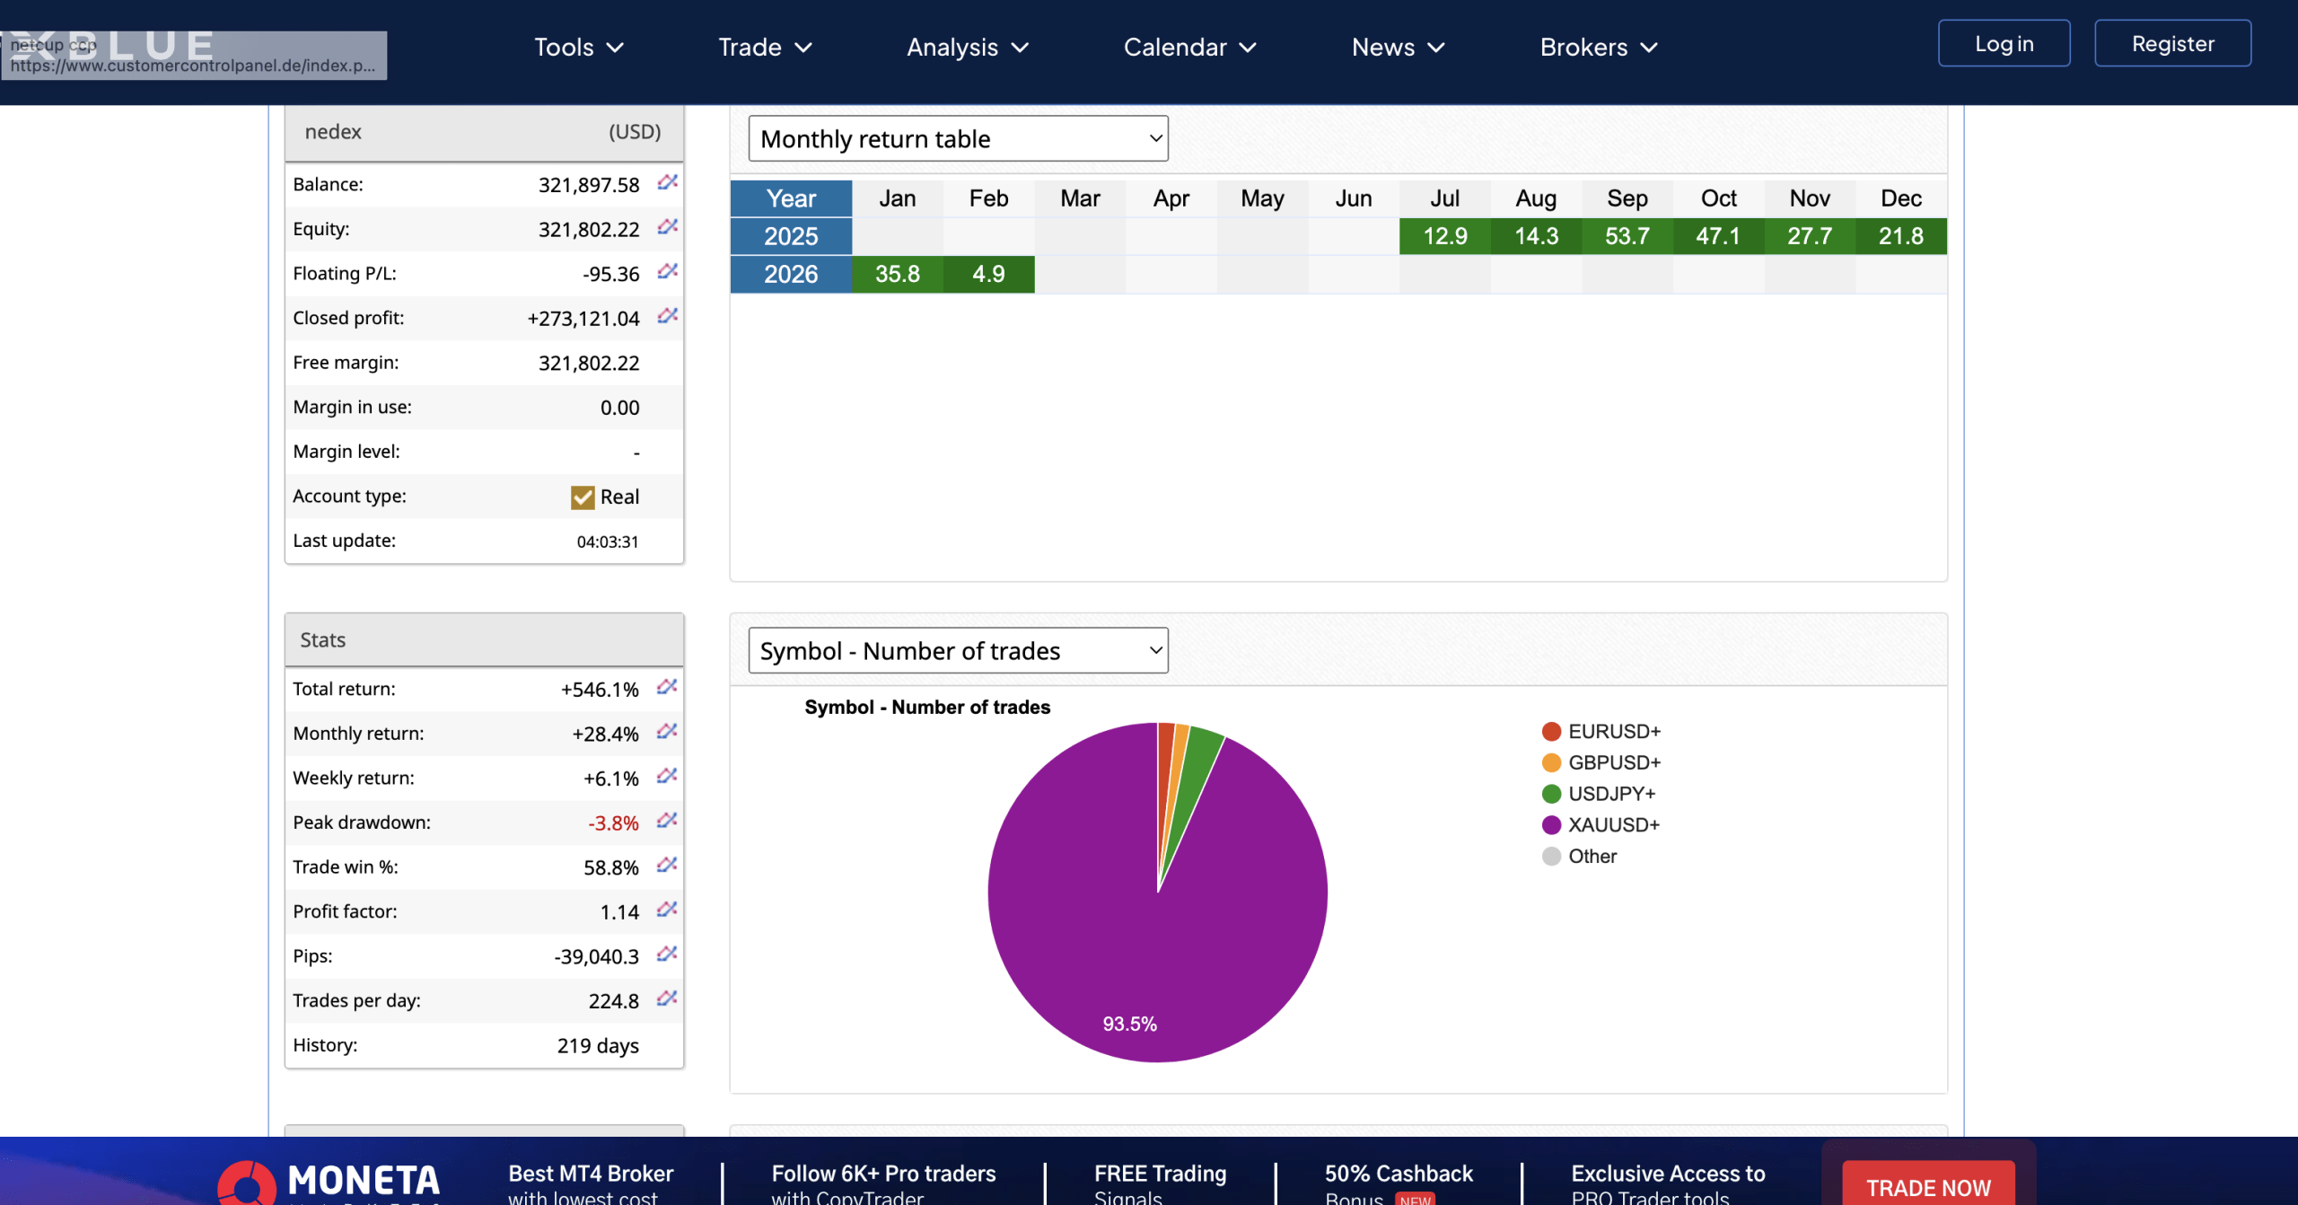Open the chart icon for Floating P/L
2298x1205 pixels.
click(666, 272)
